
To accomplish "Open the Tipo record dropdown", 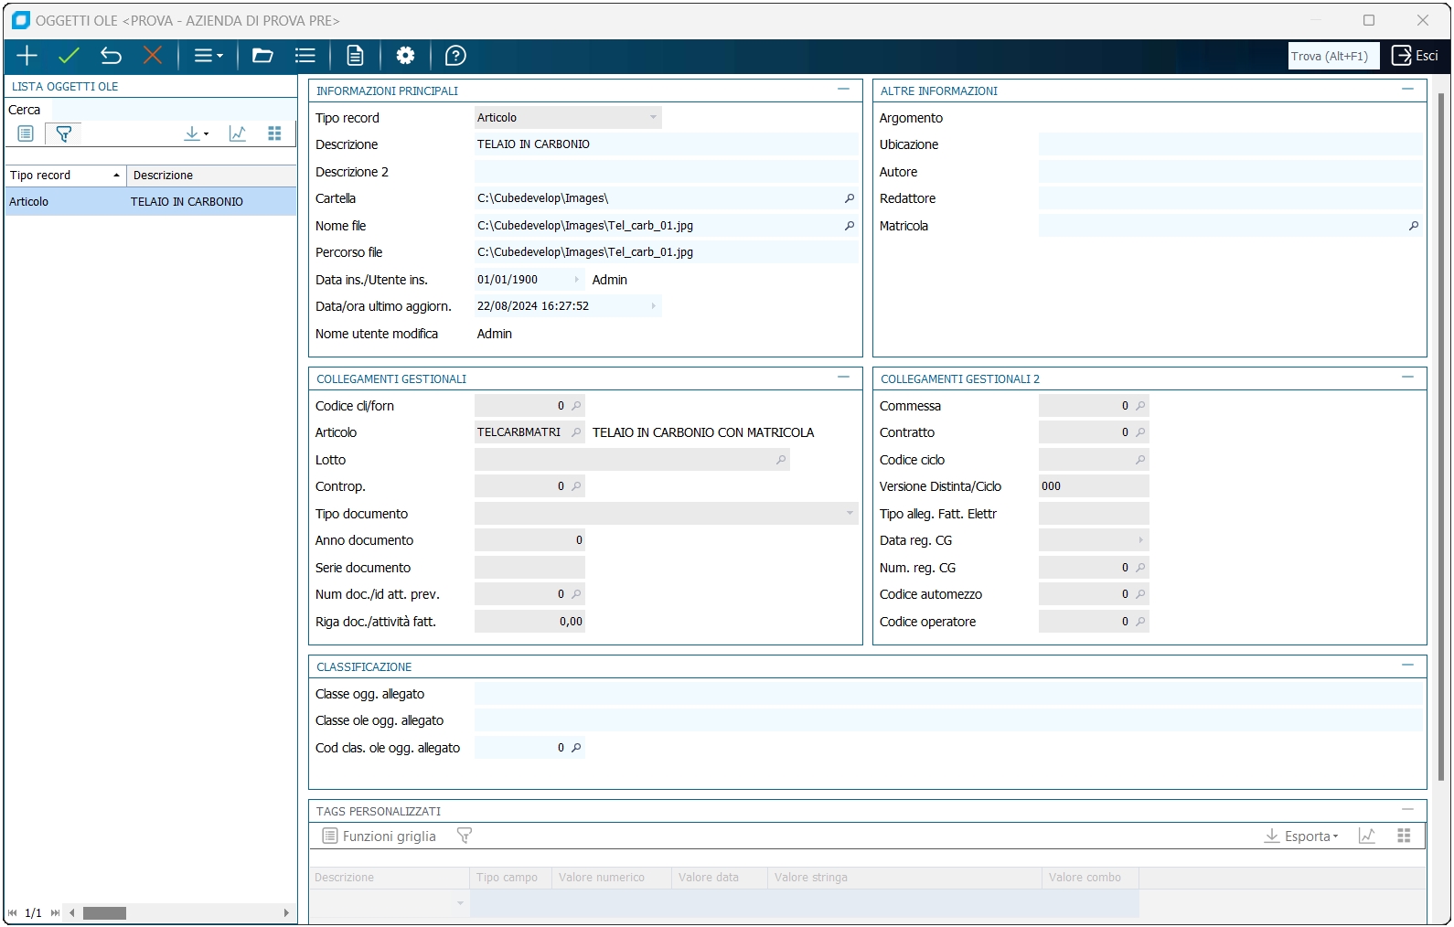I will pyautogui.click(x=653, y=118).
